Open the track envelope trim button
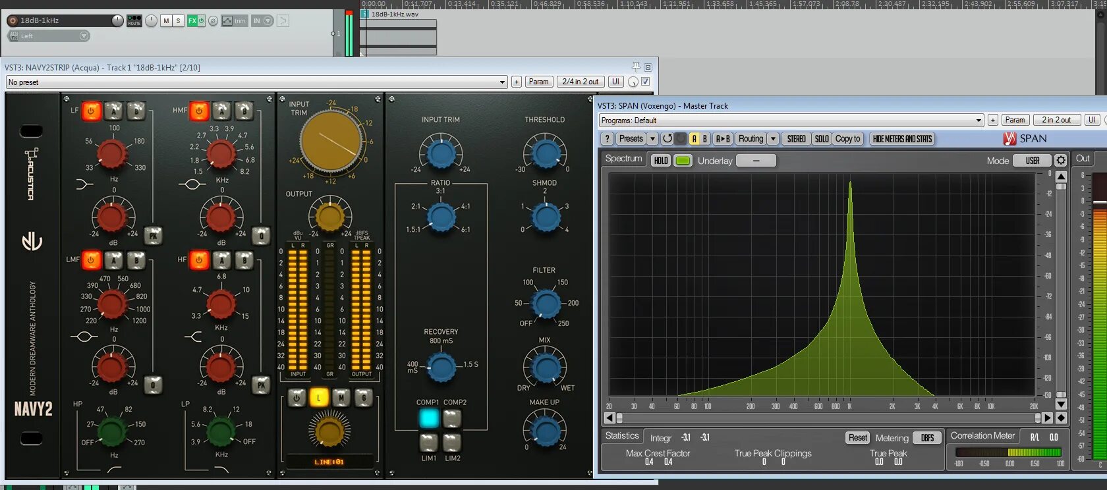The width and height of the screenshot is (1107, 490). pos(234,21)
